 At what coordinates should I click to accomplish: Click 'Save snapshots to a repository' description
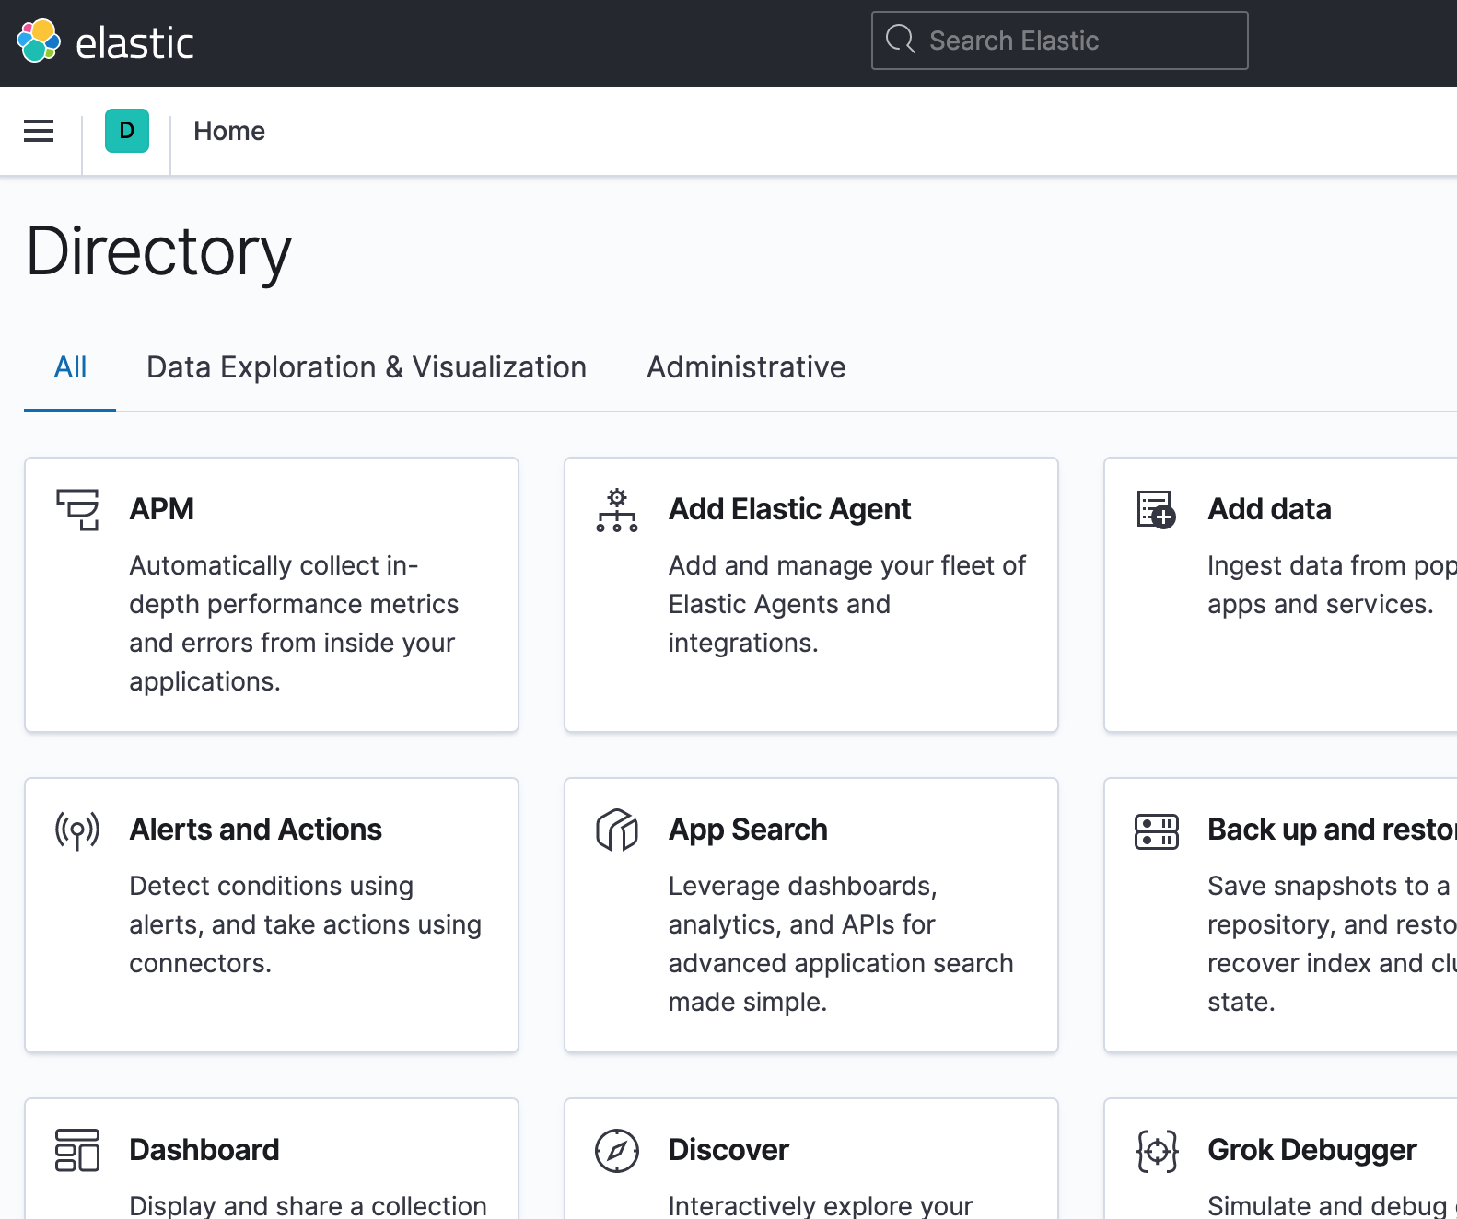click(x=1332, y=944)
